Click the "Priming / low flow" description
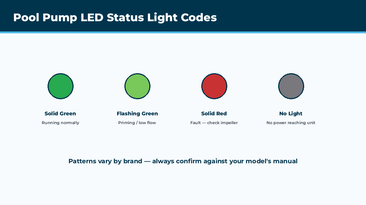This screenshot has height=205, width=366. point(137,123)
